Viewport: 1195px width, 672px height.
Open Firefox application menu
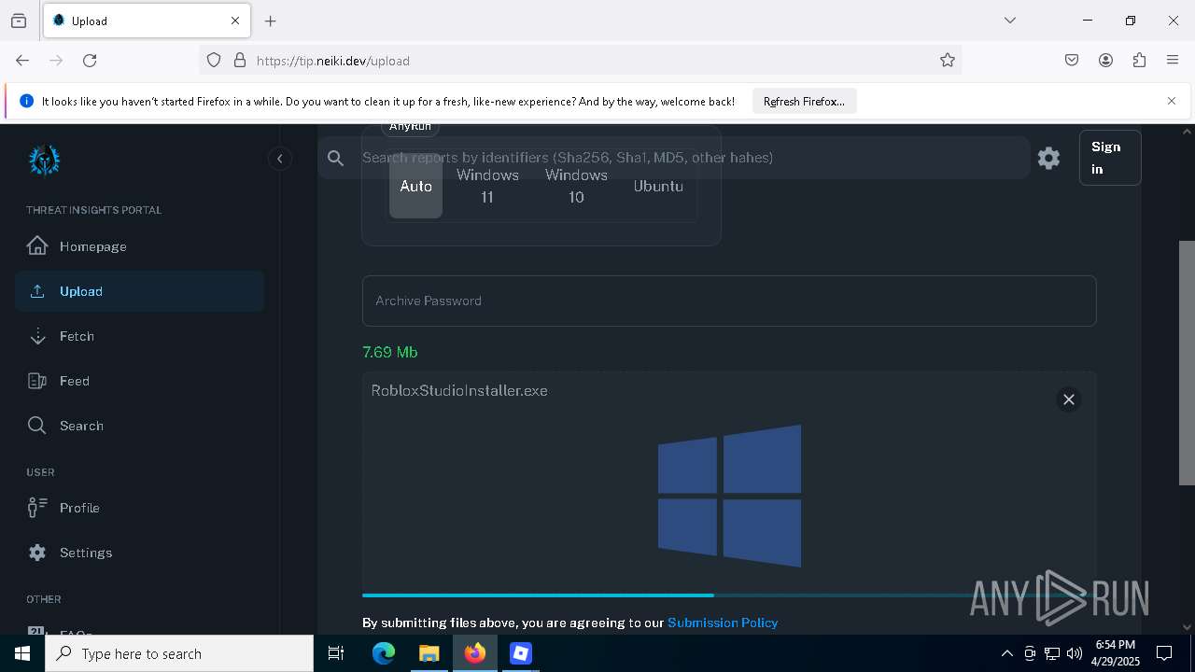pyautogui.click(x=1173, y=60)
